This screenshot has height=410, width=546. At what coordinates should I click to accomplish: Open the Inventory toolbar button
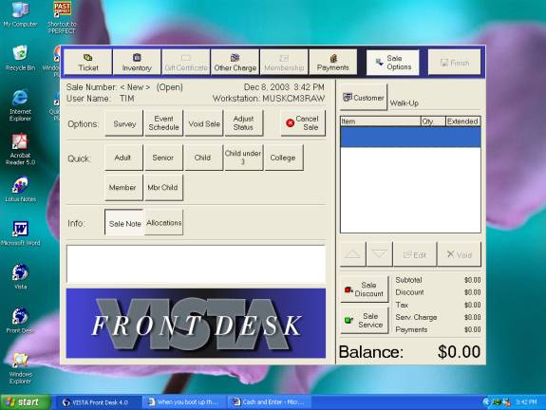click(x=137, y=63)
